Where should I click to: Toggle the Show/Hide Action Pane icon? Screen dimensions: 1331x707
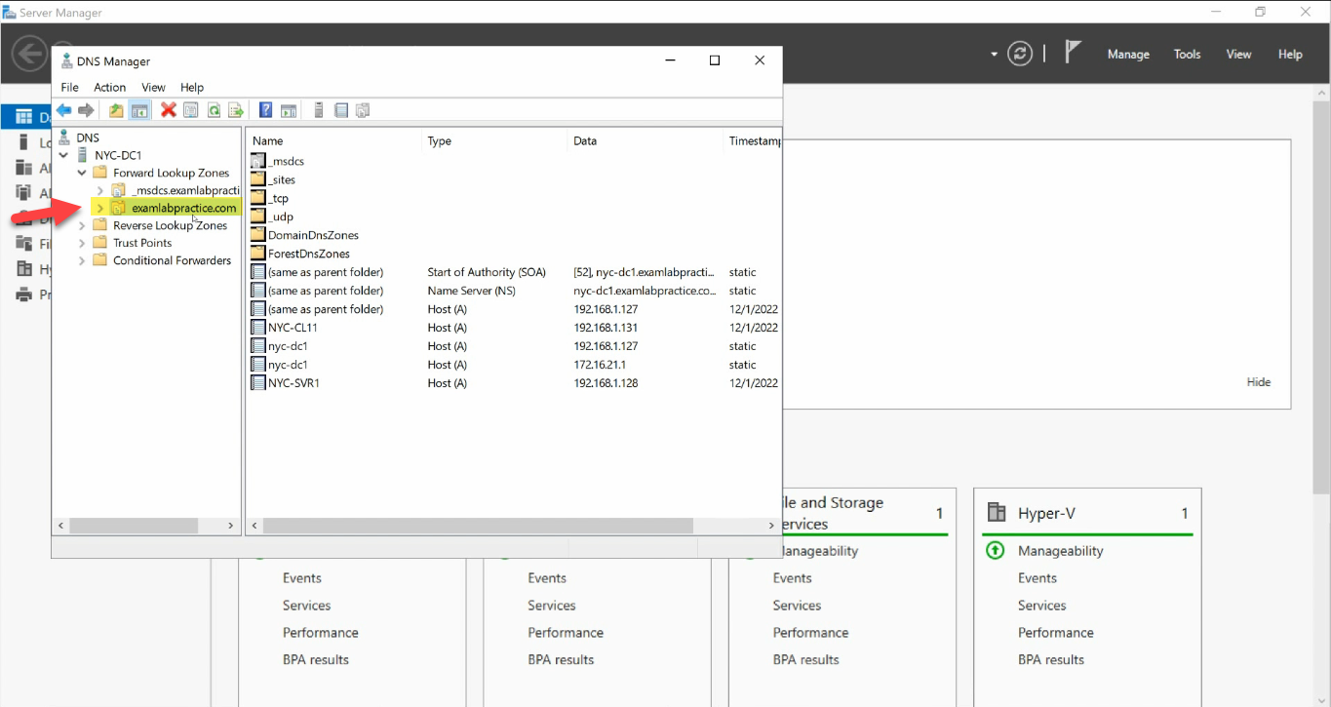[x=289, y=110]
